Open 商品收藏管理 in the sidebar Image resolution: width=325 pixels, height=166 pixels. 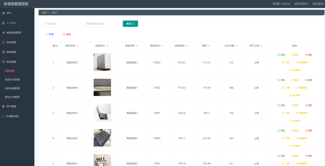coord(12,88)
